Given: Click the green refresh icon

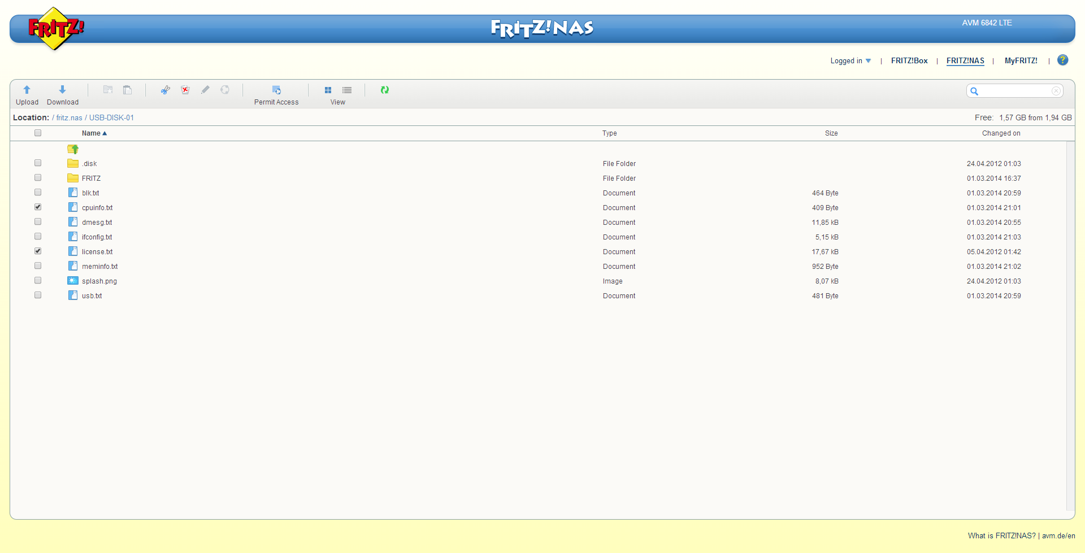Looking at the screenshot, I should 385,90.
